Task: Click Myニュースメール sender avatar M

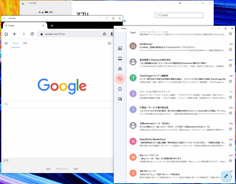Action: [x=133, y=157]
